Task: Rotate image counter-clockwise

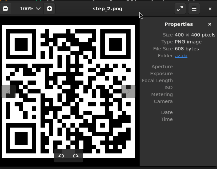Action: [61, 156]
